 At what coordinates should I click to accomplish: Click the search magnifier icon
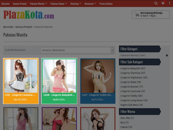click(x=156, y=4)
